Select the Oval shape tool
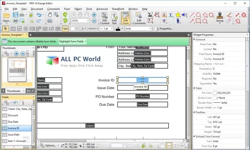Image resolution: width=250 pixels, height=150 pixels. tap(198, 15)
